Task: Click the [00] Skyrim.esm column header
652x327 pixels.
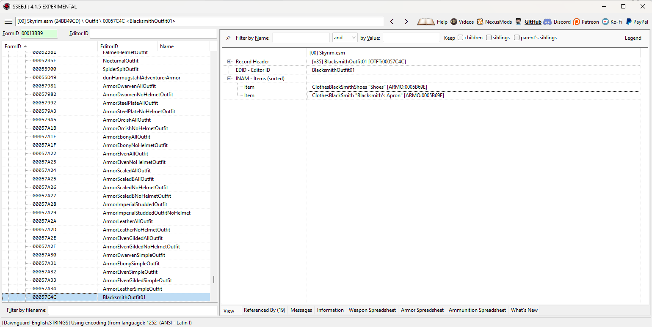Action: [x=473, y=53]
